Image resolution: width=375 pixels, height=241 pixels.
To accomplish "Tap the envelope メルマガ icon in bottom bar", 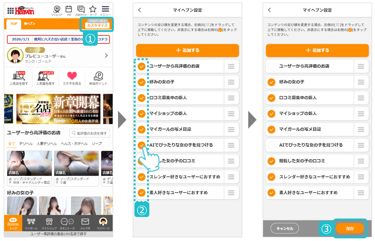I will 85,223.
